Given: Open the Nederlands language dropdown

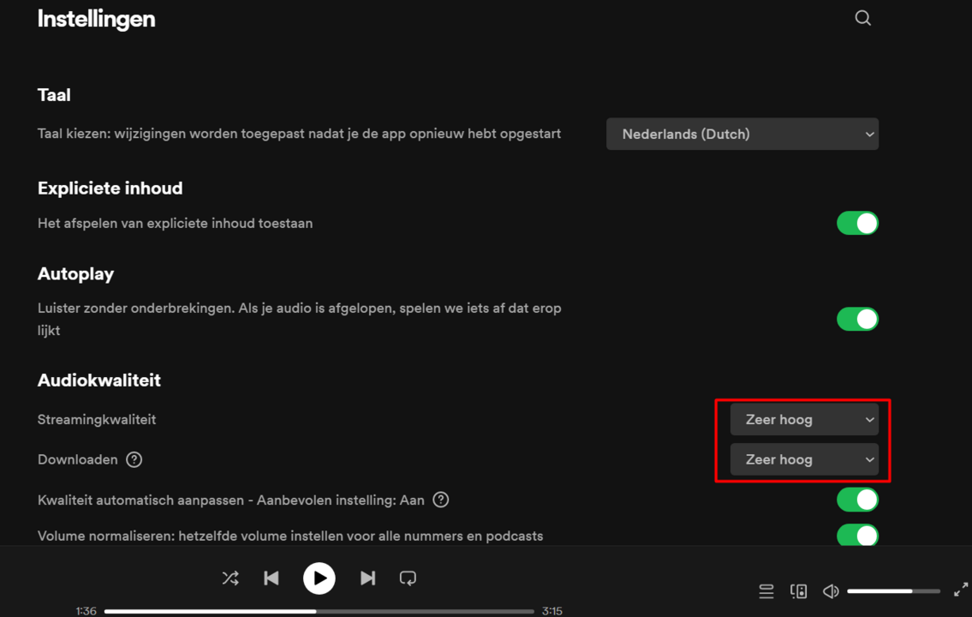Looking at the screenshot, I should tap(742, 134).
